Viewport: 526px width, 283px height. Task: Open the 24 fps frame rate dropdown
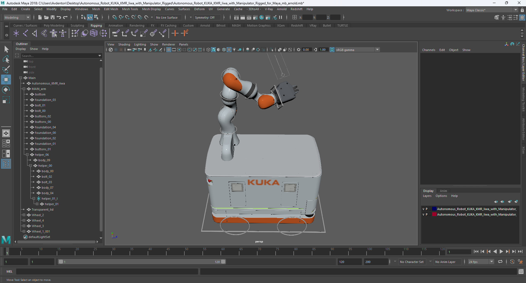(x=481, y=262)
